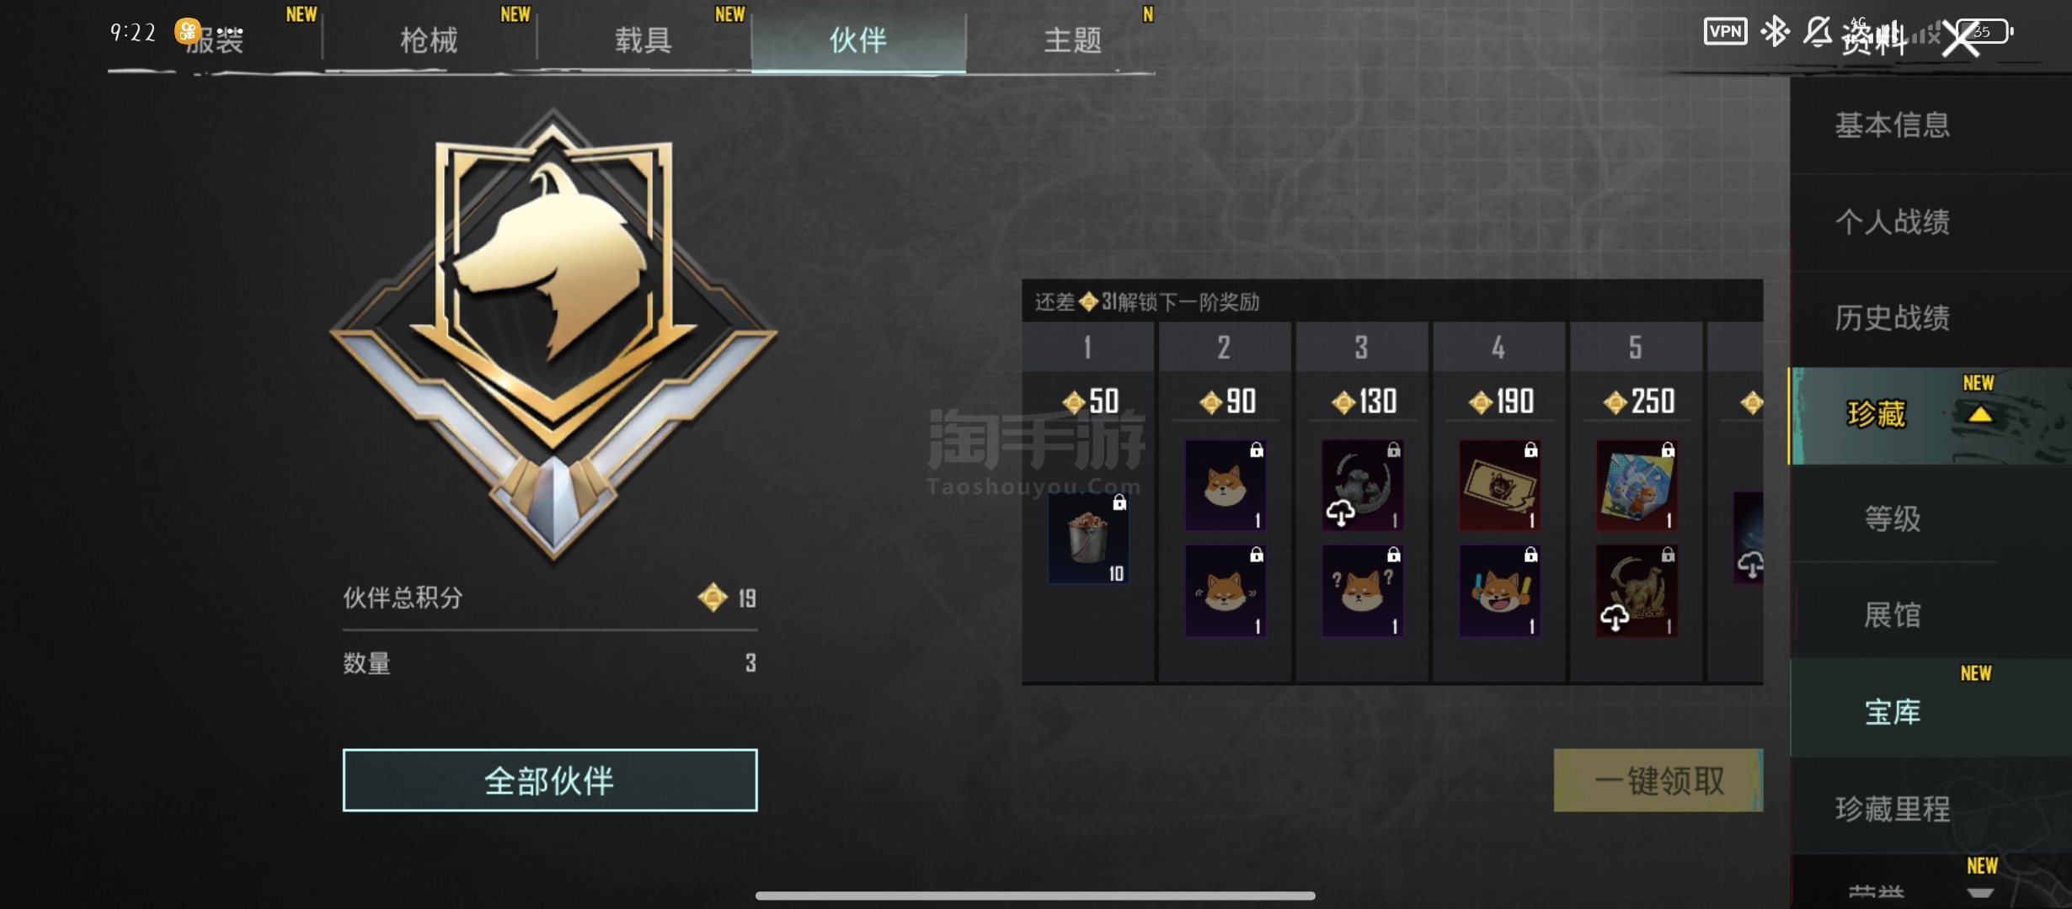Viewport: 2072px width, 909px height.
Task: Switch to the 载具 tab
Action: (643, 40)
